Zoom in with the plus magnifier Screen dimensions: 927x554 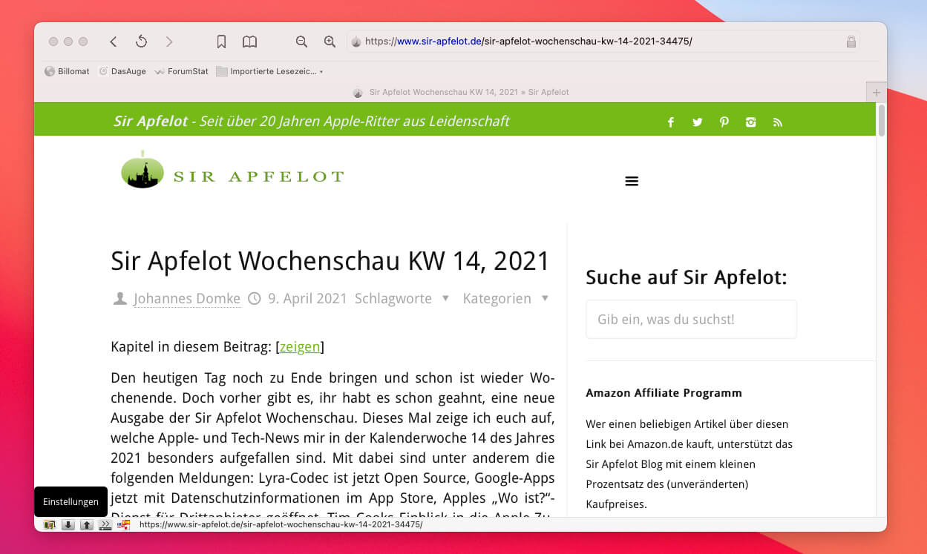330,42
